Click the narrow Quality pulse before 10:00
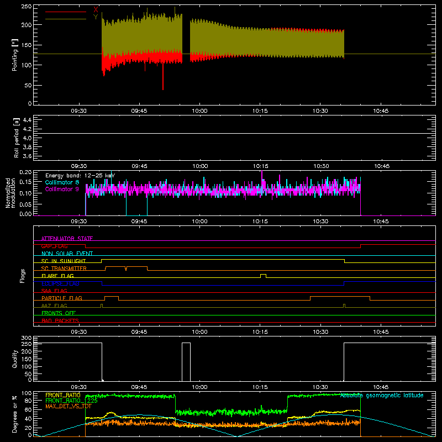This screenshot has height=442, width=442. point(186,362)
